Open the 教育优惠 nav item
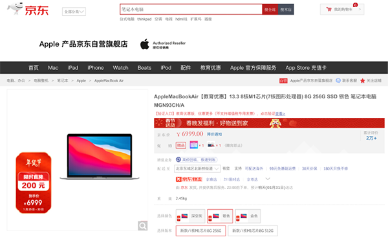Image resolution: width=388 pixels, height=237 pixels. point(210,68)
